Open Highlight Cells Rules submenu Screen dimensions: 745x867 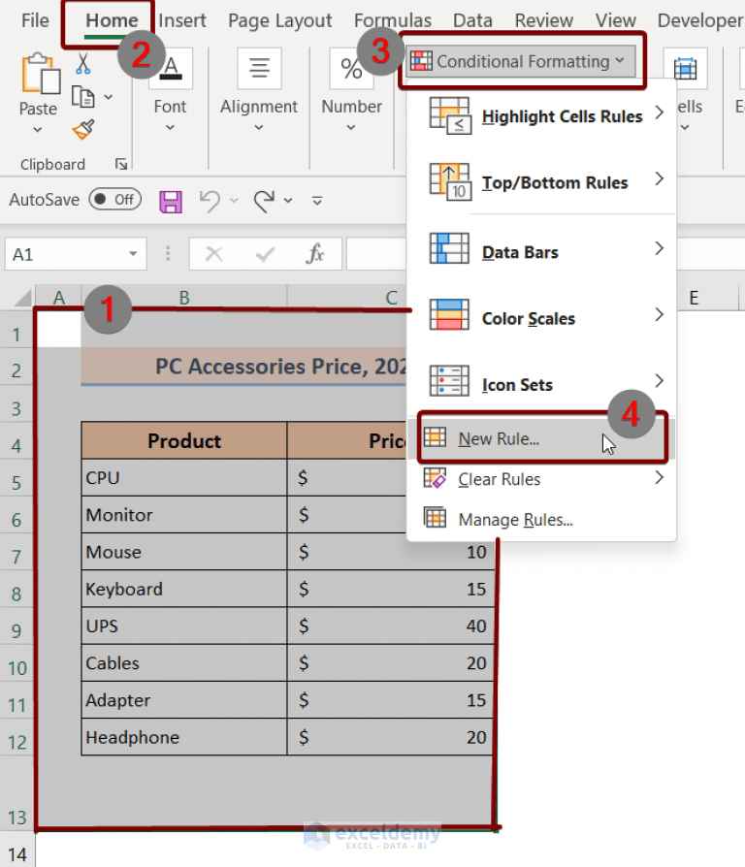click(x=541, y=116)
